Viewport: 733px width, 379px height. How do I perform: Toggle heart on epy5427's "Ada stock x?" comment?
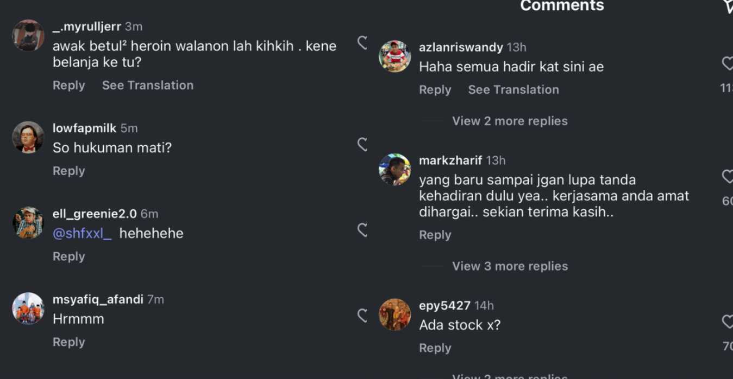coord(728,322)
